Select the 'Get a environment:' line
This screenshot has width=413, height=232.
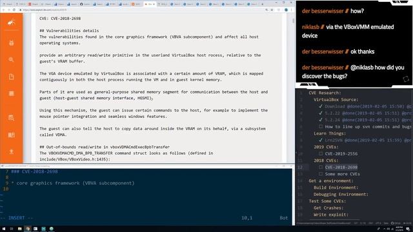(x=331, y=181)
